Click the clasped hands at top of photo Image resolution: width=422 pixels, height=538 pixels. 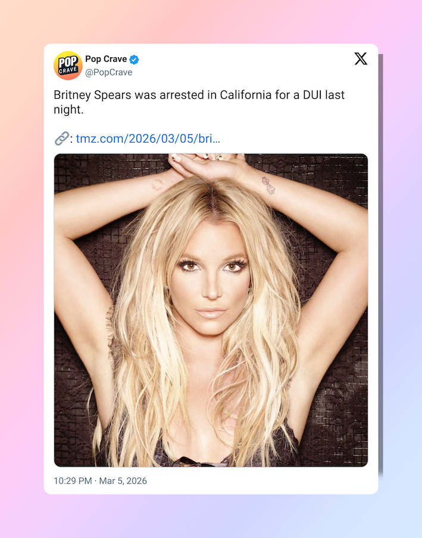click(x=207, y=164)
